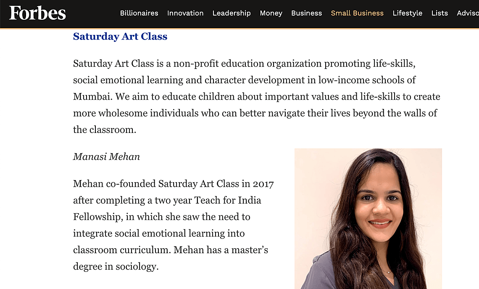
Task: Open the Lifestyle navigation item
Action: coord(407,13)
